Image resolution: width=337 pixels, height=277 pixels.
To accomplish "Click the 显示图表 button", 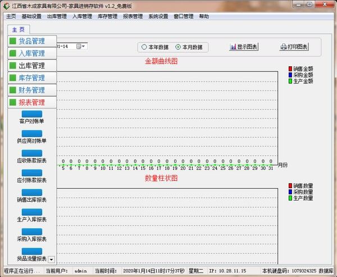I will point(244,47).
